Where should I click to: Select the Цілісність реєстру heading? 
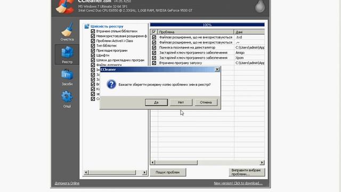[107, 26]
